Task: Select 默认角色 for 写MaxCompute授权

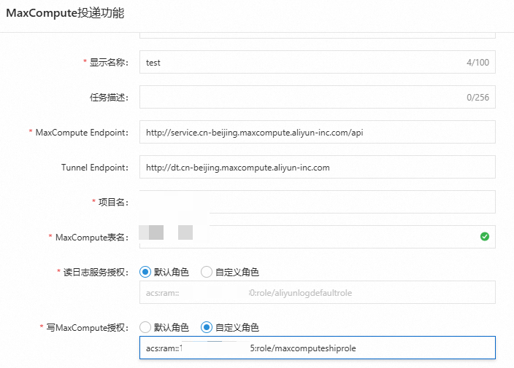Action: [x=145, y=327]
